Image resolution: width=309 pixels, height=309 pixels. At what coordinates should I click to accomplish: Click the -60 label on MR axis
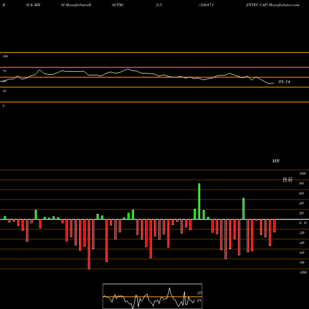point(302,253)
